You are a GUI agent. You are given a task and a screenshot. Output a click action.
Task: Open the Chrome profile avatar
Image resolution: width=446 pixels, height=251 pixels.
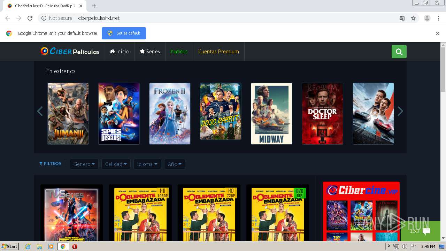click(427, 18)
